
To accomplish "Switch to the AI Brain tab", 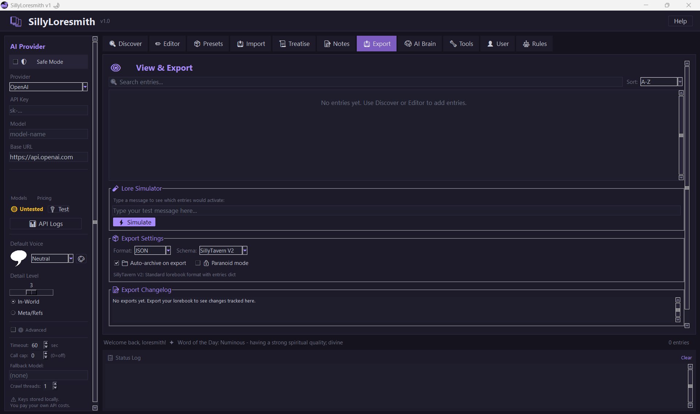I will click(x=420, y=44).
